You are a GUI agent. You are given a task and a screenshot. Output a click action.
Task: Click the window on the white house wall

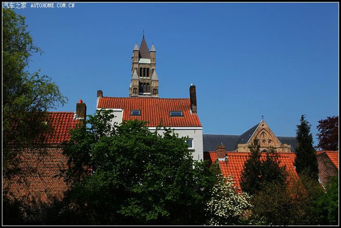pyautogui.click(x=190, y=143)
